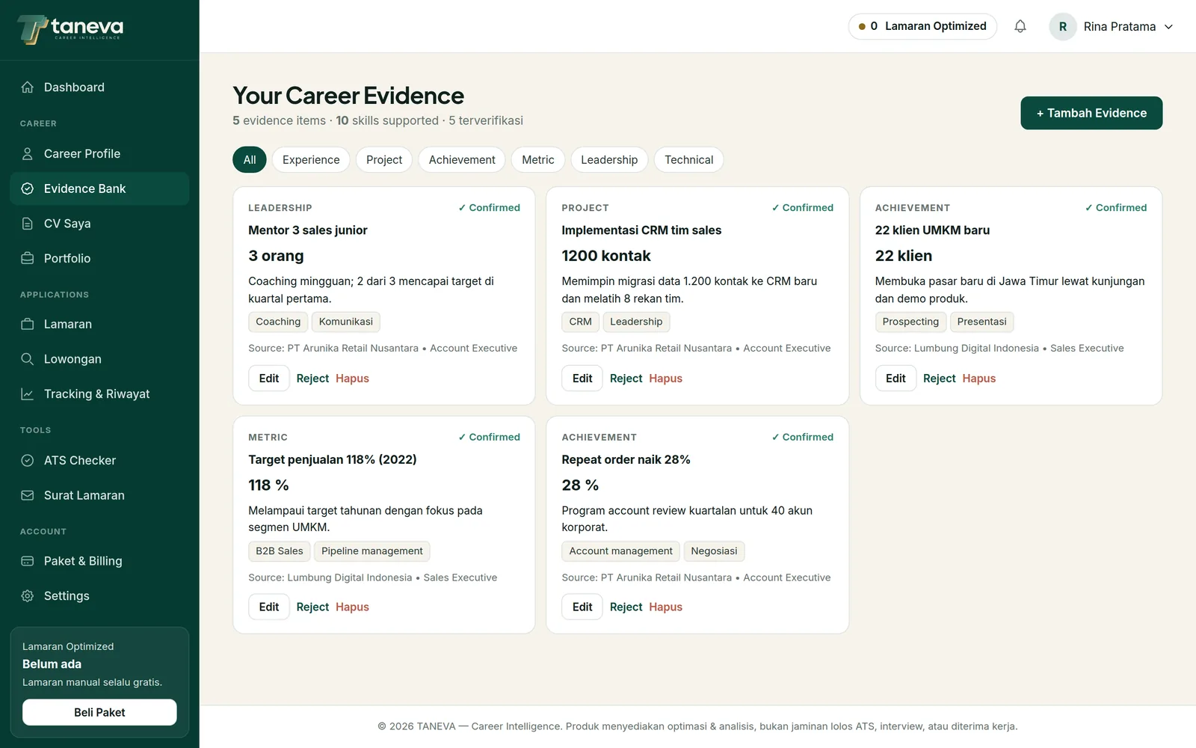The image size is (1196, 748).
Task: Click the Beli Paket button
Action: tap(99, 712)
